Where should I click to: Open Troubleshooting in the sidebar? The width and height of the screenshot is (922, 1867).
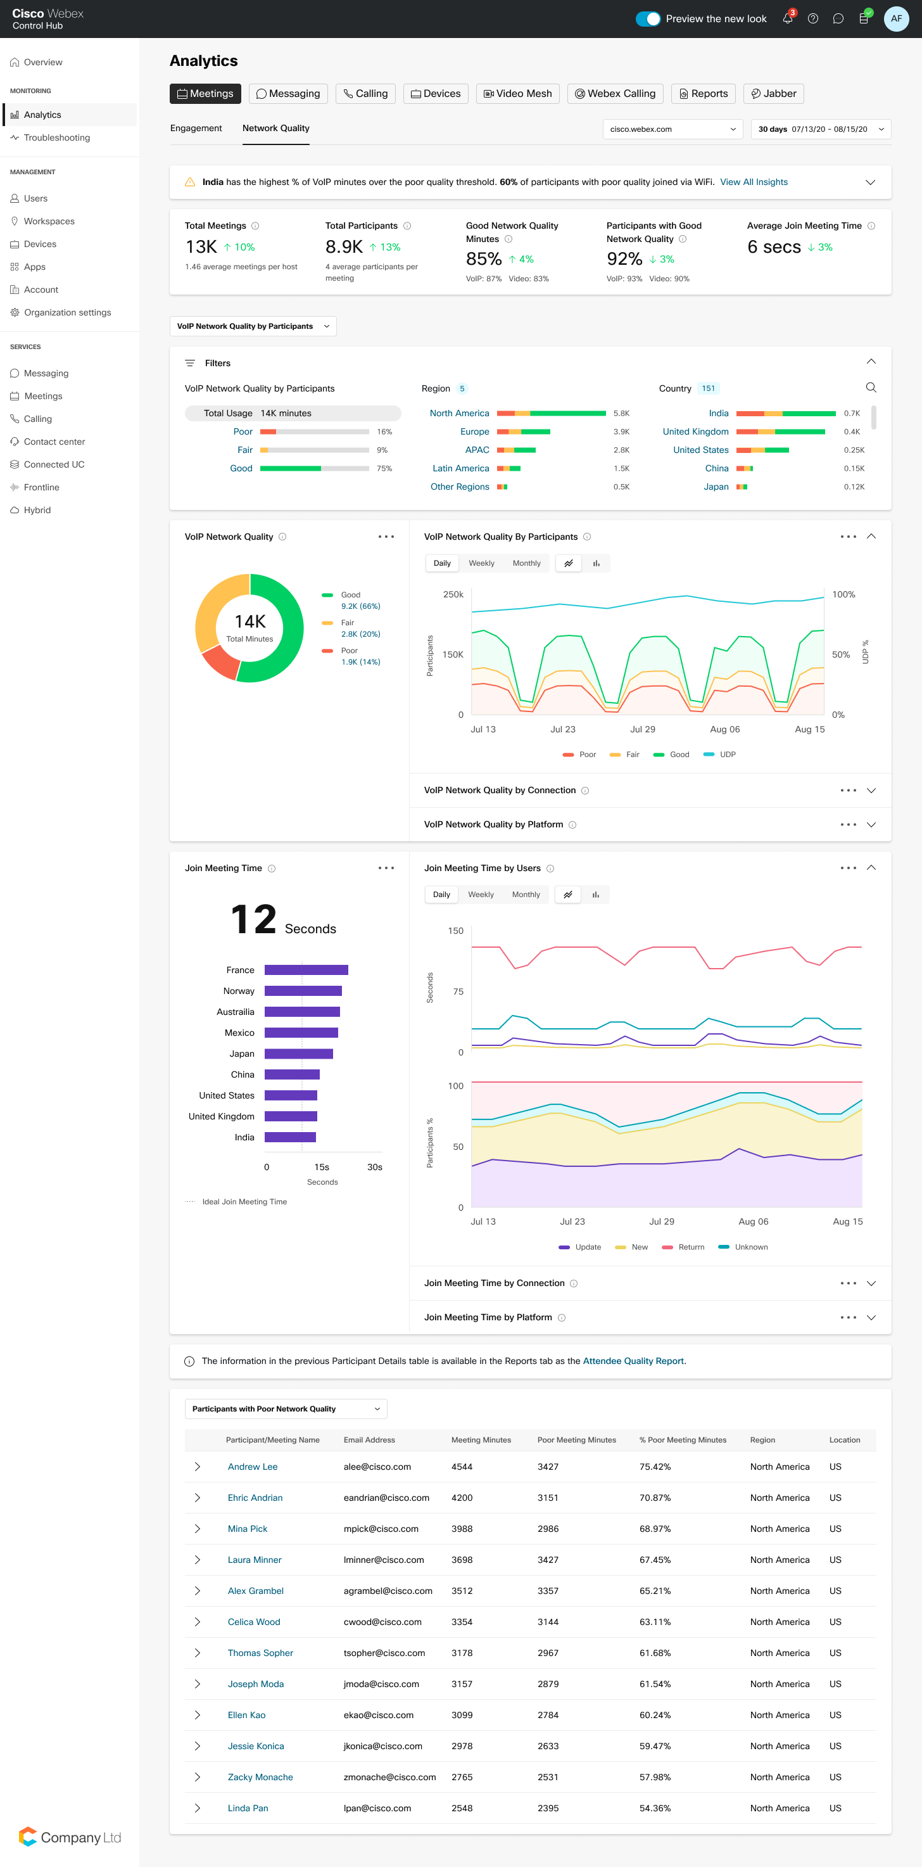[56, 137]
